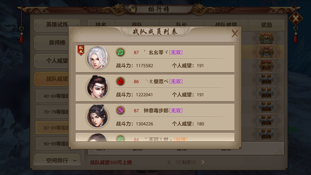Click pink sword class icon for 钟意毒步郎
Viewport: 311px width, 175px height.
(x=121, y=110)
